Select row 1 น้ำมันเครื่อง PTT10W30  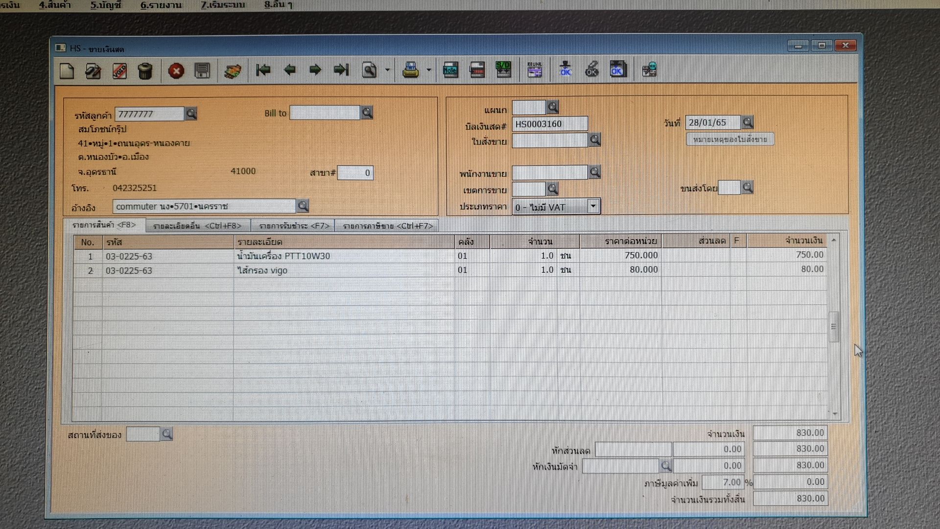point(450,256)
